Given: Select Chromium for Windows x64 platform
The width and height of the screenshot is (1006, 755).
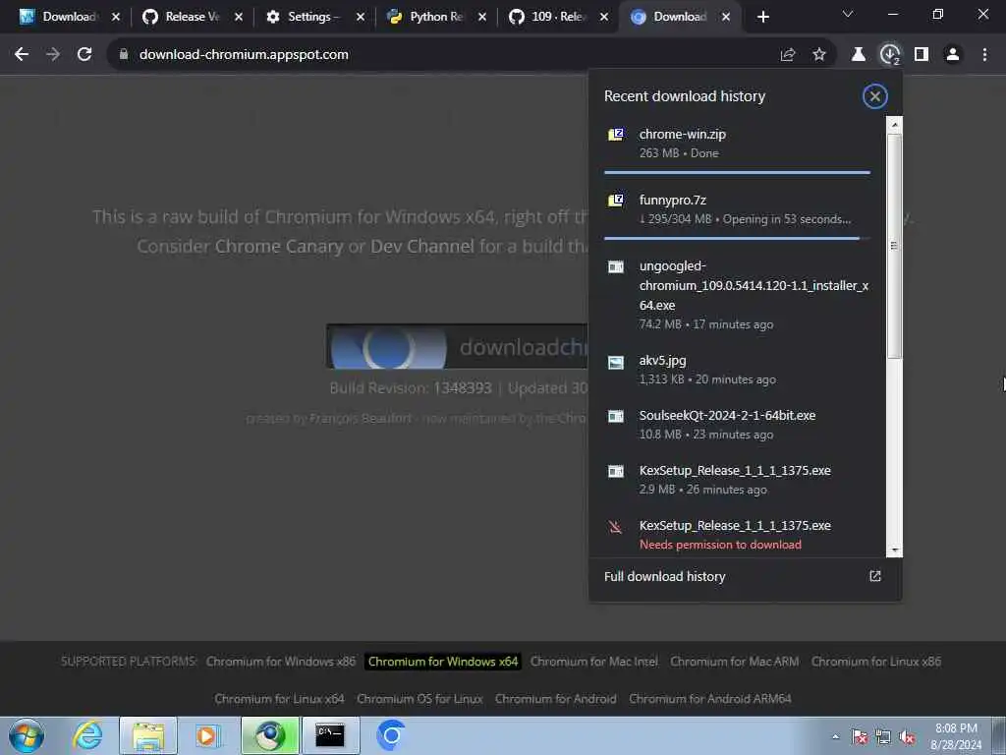Looking at the screenshot, I should pyautogui.click(x=443, y=662).
